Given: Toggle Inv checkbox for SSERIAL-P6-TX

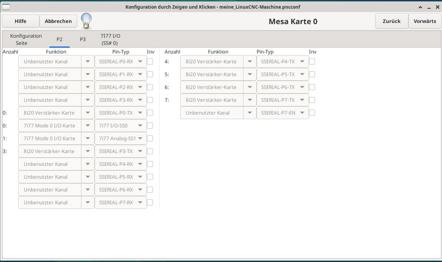Looking at the screenshot, I should pos(312,87).
